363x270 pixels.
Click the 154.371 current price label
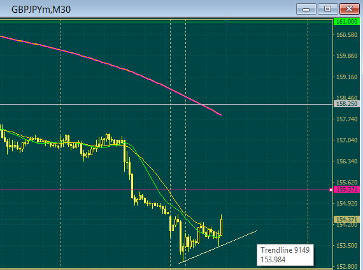346,219
